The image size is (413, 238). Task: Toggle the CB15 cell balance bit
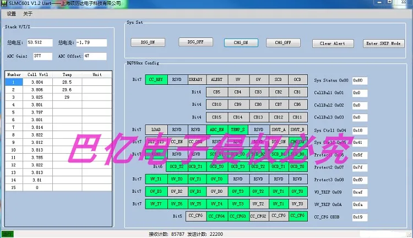pos(217,117)
